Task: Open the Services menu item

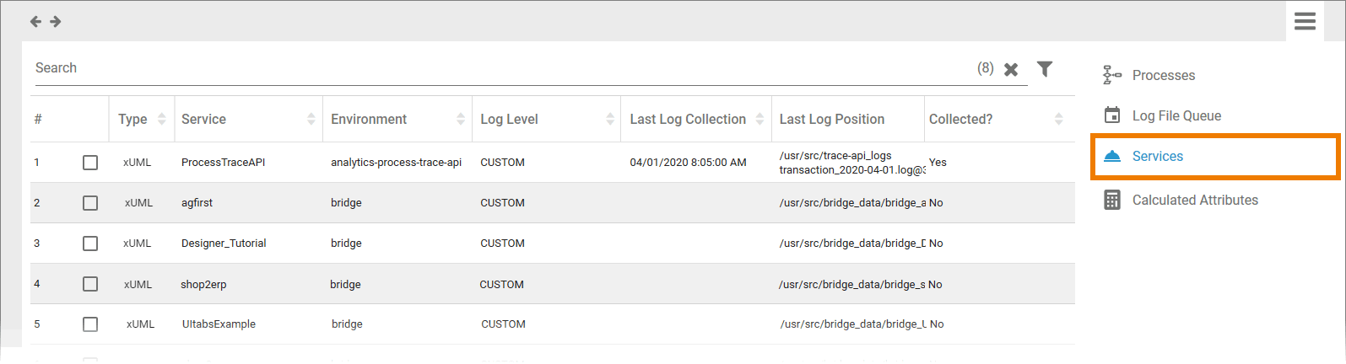Action: (1157, 156)
